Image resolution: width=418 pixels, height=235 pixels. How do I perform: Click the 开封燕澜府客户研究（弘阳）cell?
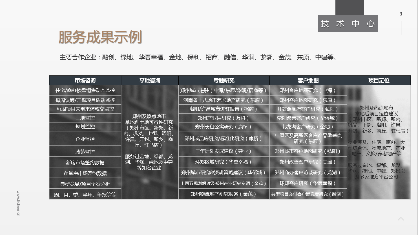[308, 109]
